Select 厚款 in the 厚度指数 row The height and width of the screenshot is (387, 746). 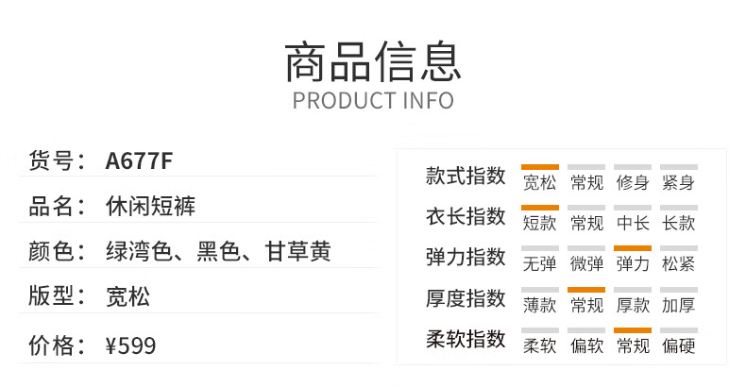click(x=633, y=305)
